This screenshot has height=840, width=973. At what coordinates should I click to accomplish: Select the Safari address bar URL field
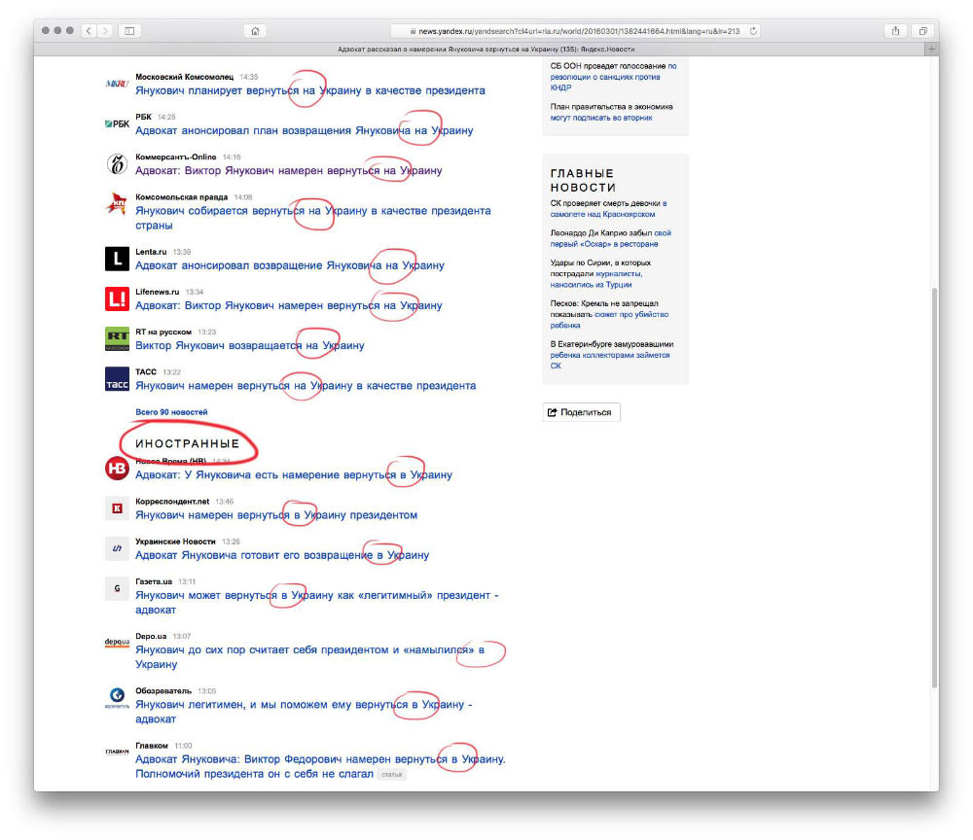point(574,31)
